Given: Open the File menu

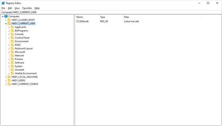Looking at the screenshot, I should coord(3,8).
